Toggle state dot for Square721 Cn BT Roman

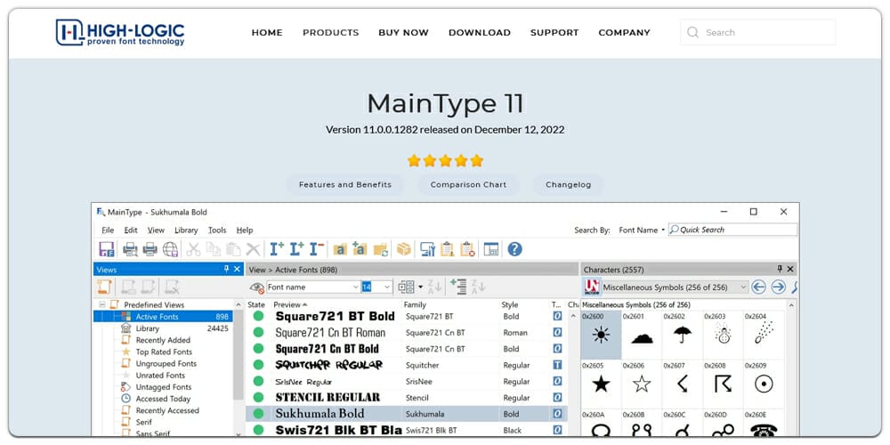coord(258,332)
